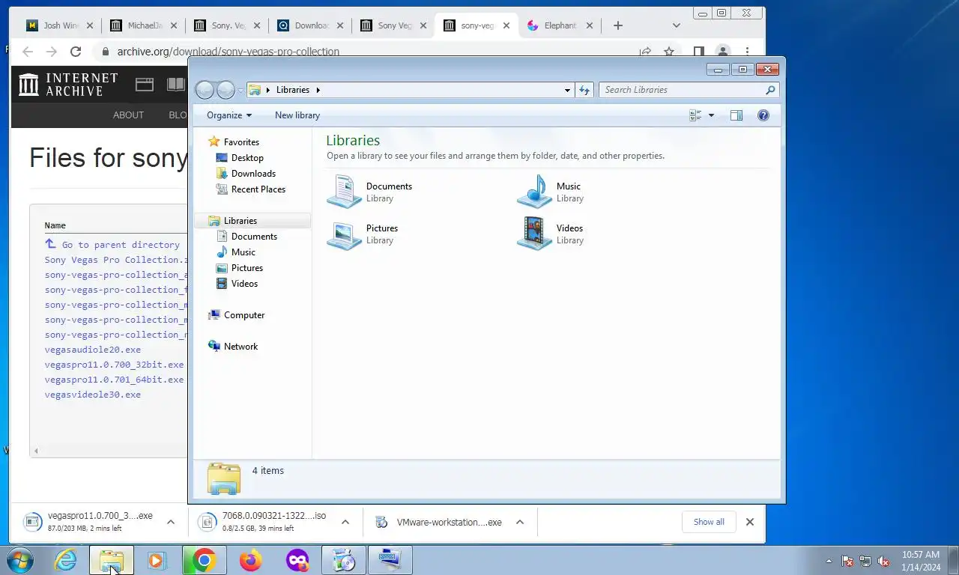Image resolution: width=959 pixels, height=575 pixels.
Task: Open the Documents library in main pane
Action: click(370, 192)
